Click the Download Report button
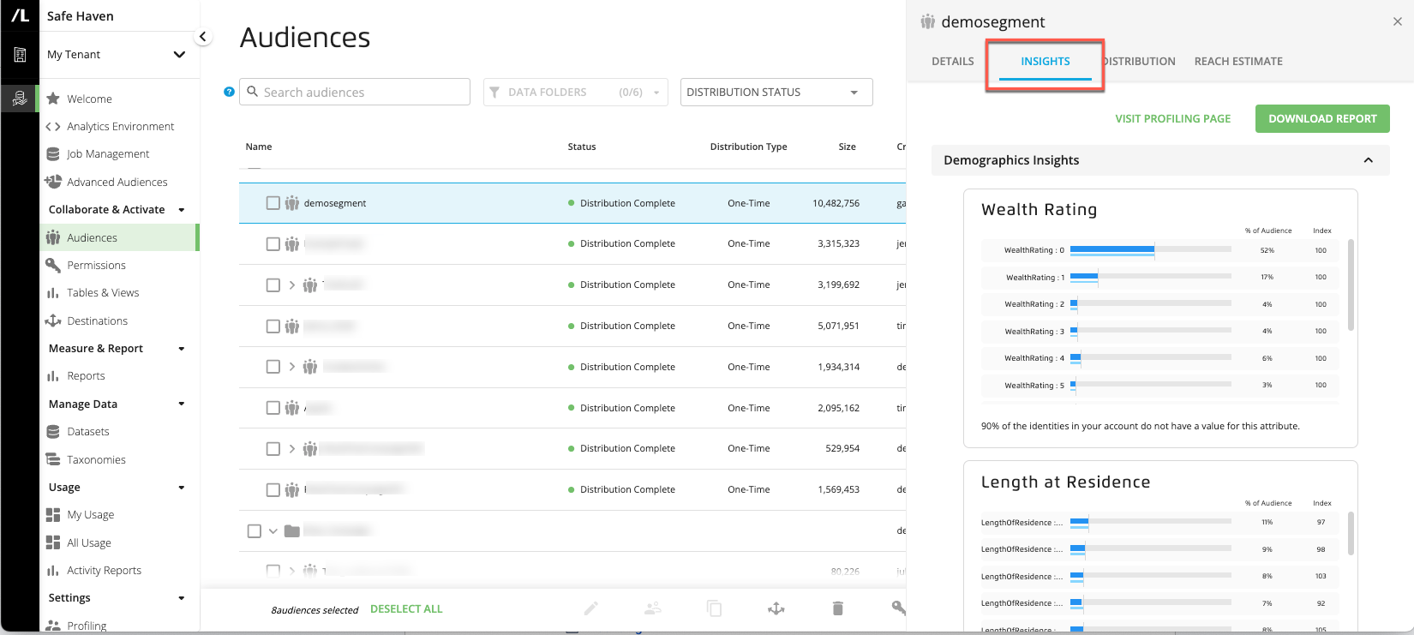 tap(1322, 118)
